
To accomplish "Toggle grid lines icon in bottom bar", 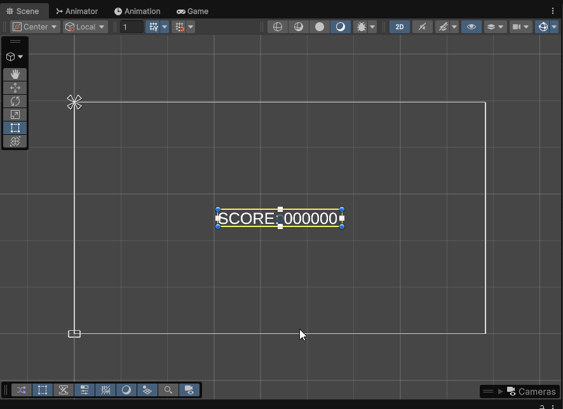I will 105,390.
